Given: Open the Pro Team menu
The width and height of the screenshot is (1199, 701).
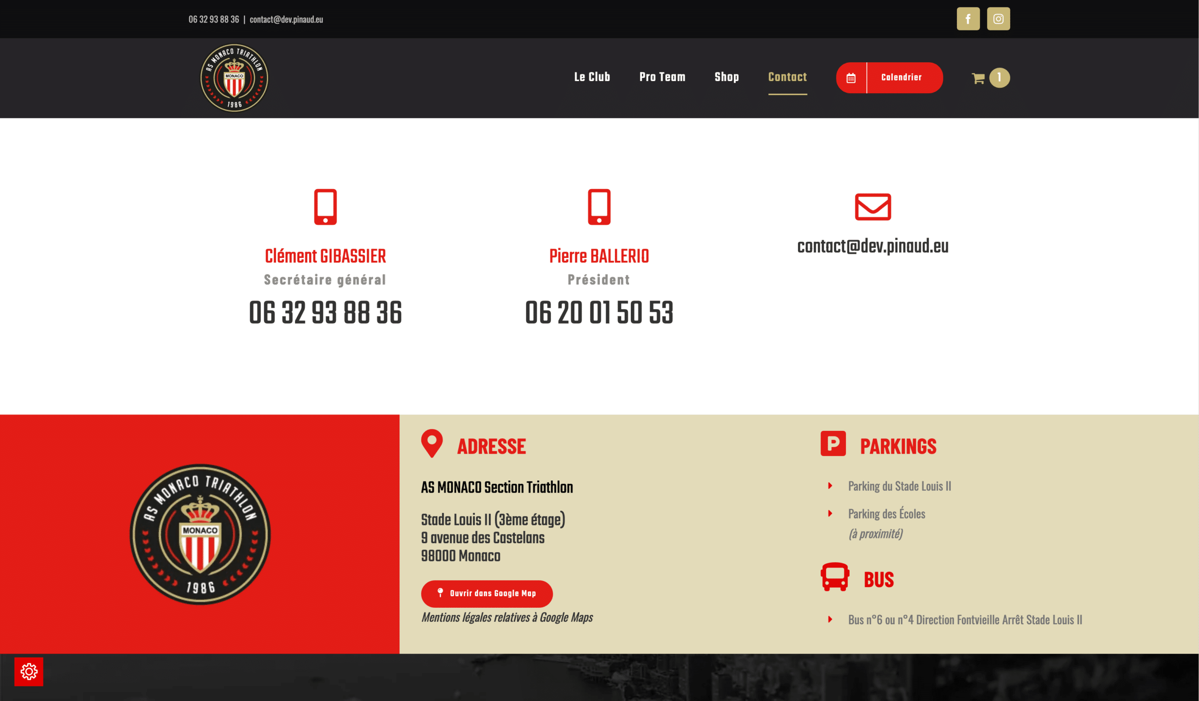Looking at the screenshot, I should (x=662, y=77).
